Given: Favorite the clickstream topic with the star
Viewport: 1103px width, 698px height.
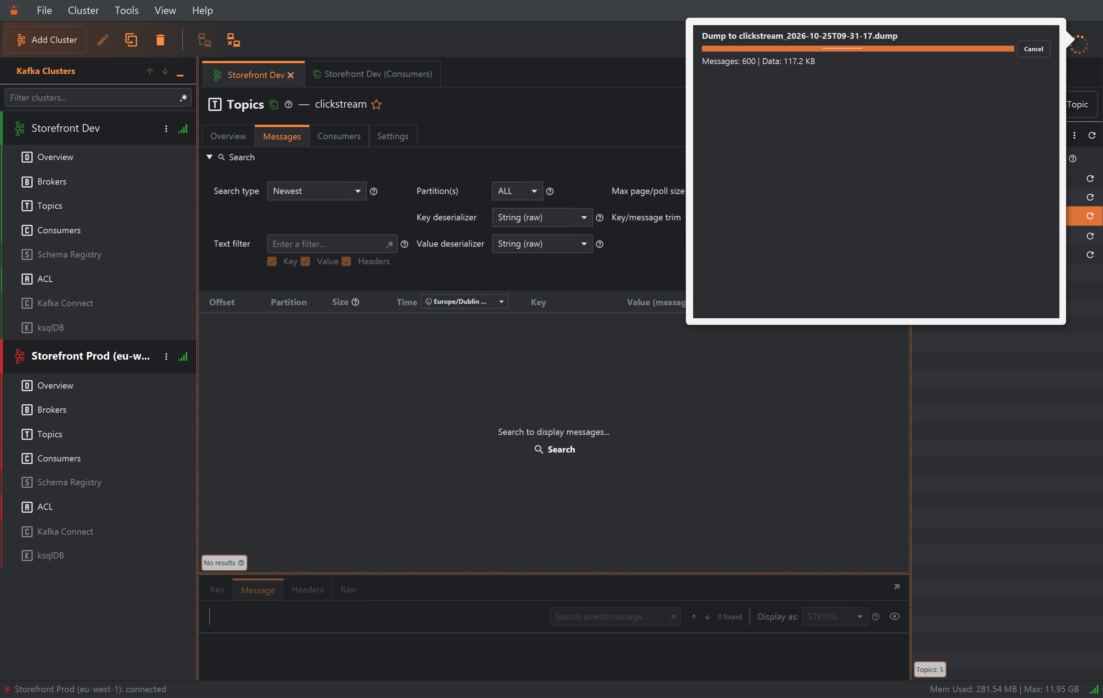Looking at the screenshot, I should tap(376, 104).
